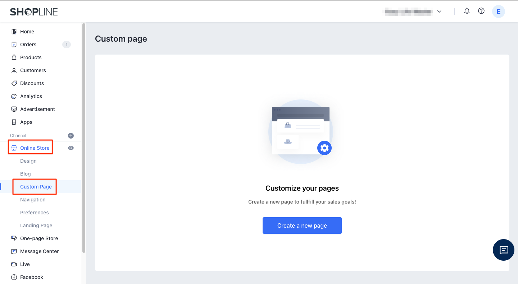Preview online store with eye icon

point(71,148)
